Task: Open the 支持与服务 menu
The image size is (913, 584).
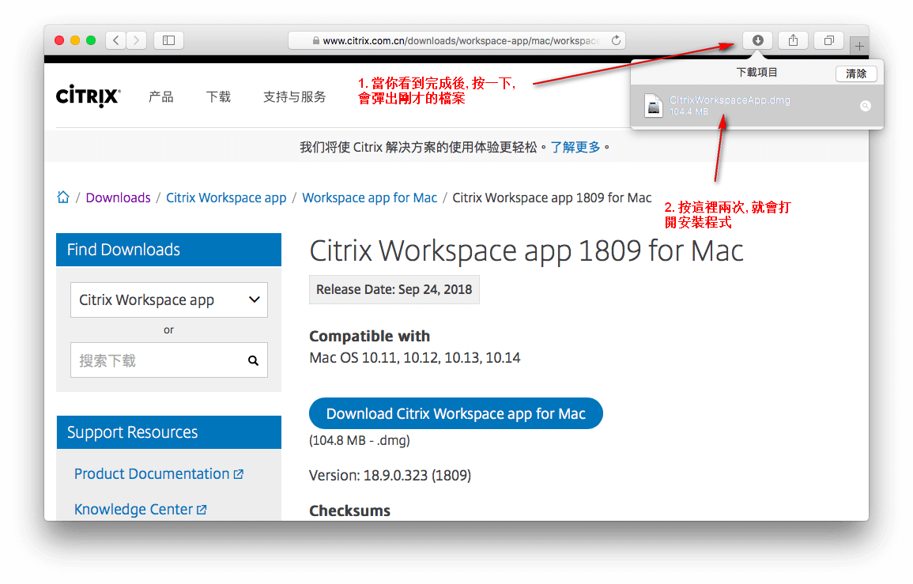Action: point(295,96)
